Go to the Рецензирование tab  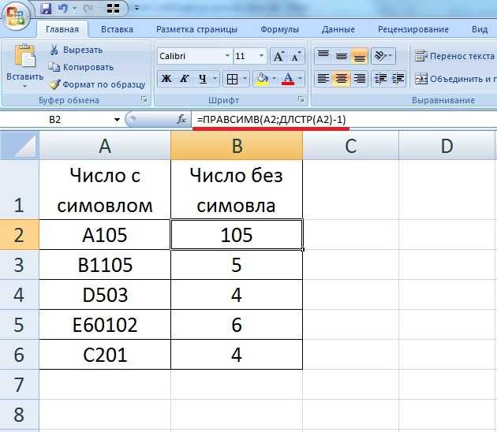coord(413,29)
